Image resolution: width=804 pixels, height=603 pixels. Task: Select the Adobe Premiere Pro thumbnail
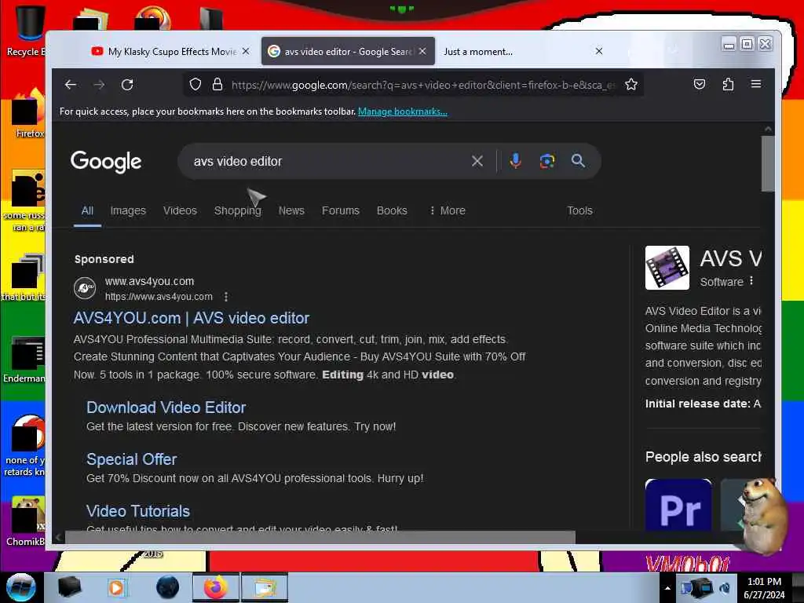click(x=678, y=505)
